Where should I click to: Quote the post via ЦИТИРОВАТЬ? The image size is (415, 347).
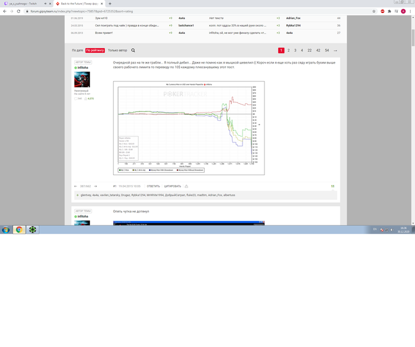(173, 186)
